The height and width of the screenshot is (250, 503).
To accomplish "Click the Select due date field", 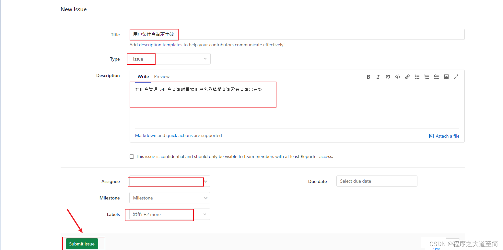I will coord(377,181).
